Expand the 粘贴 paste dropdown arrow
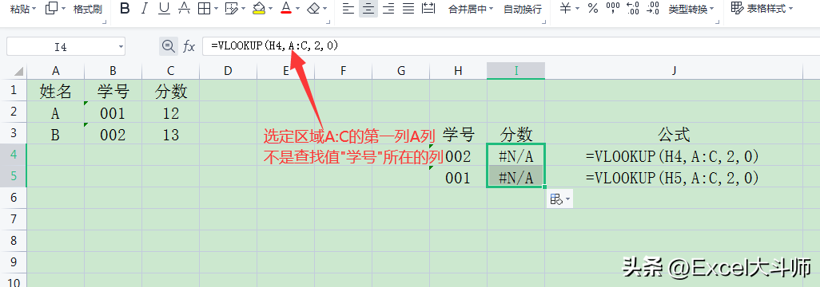 (x=34, y=9)
